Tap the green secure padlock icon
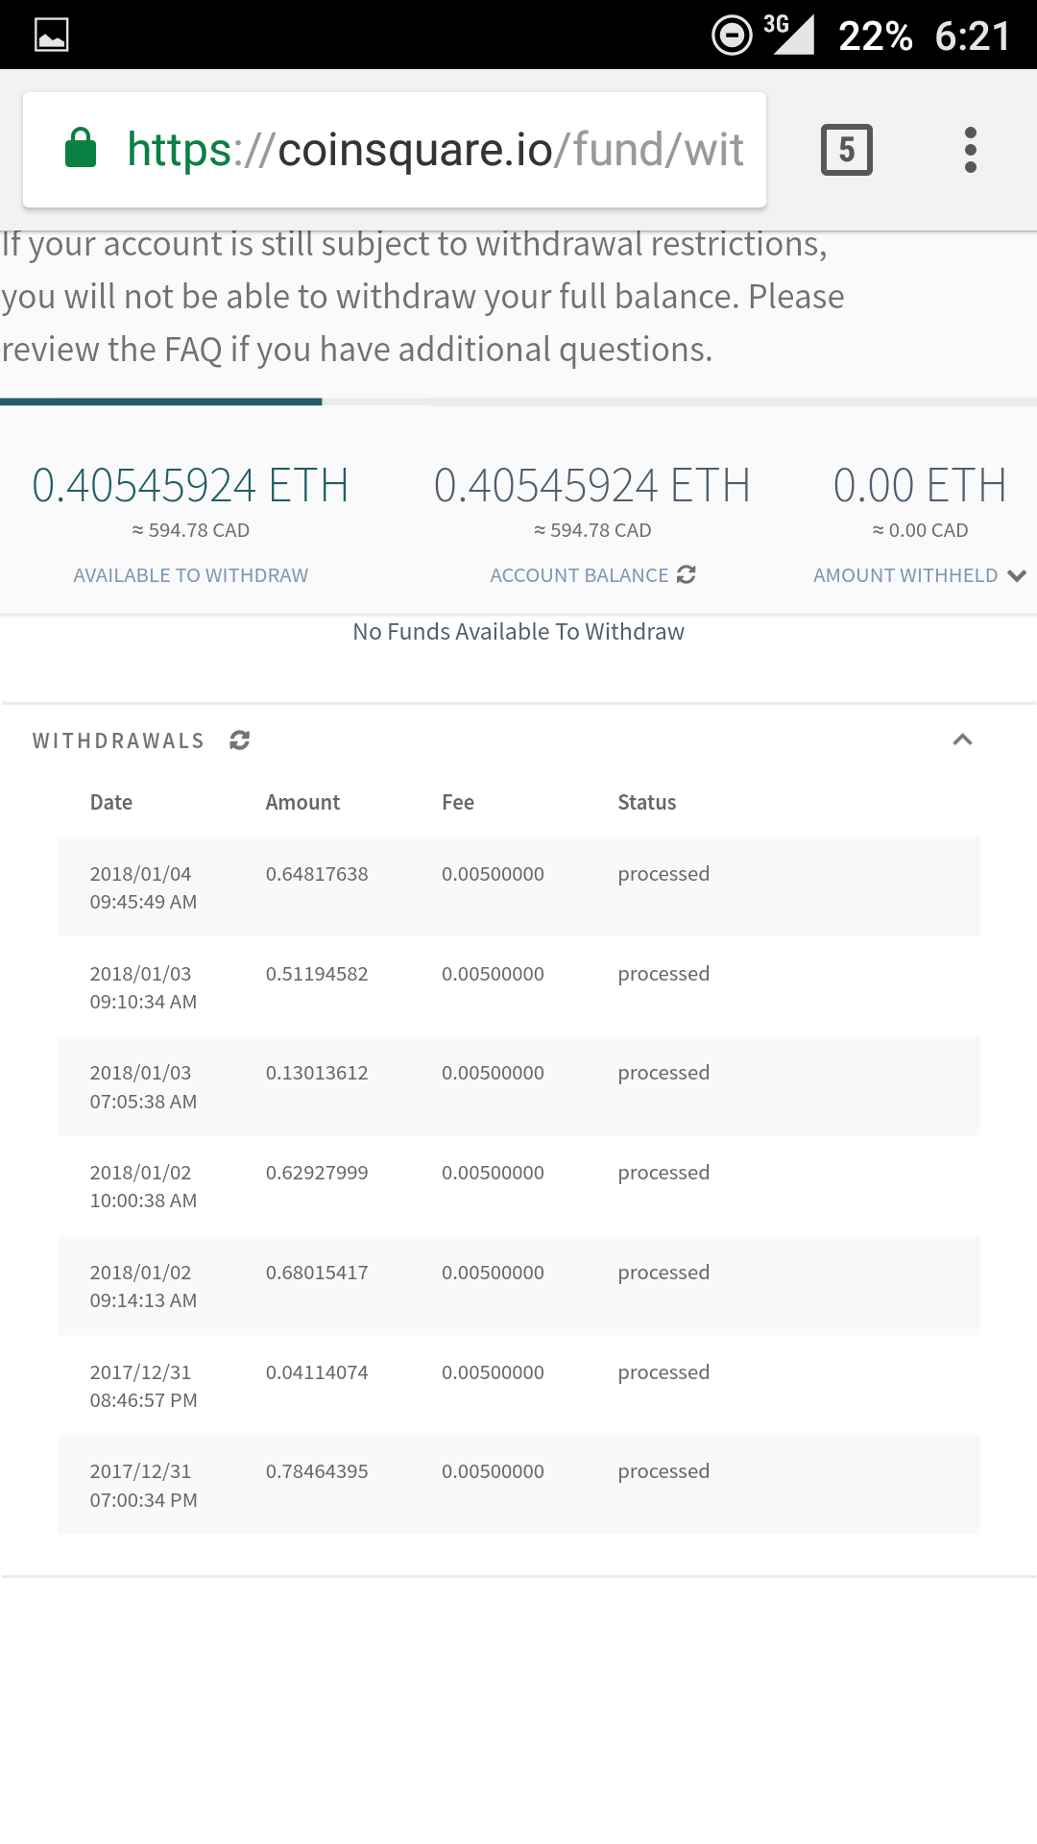The height and width of the screenshot is (1844, 1037). (x=81, y=149)
